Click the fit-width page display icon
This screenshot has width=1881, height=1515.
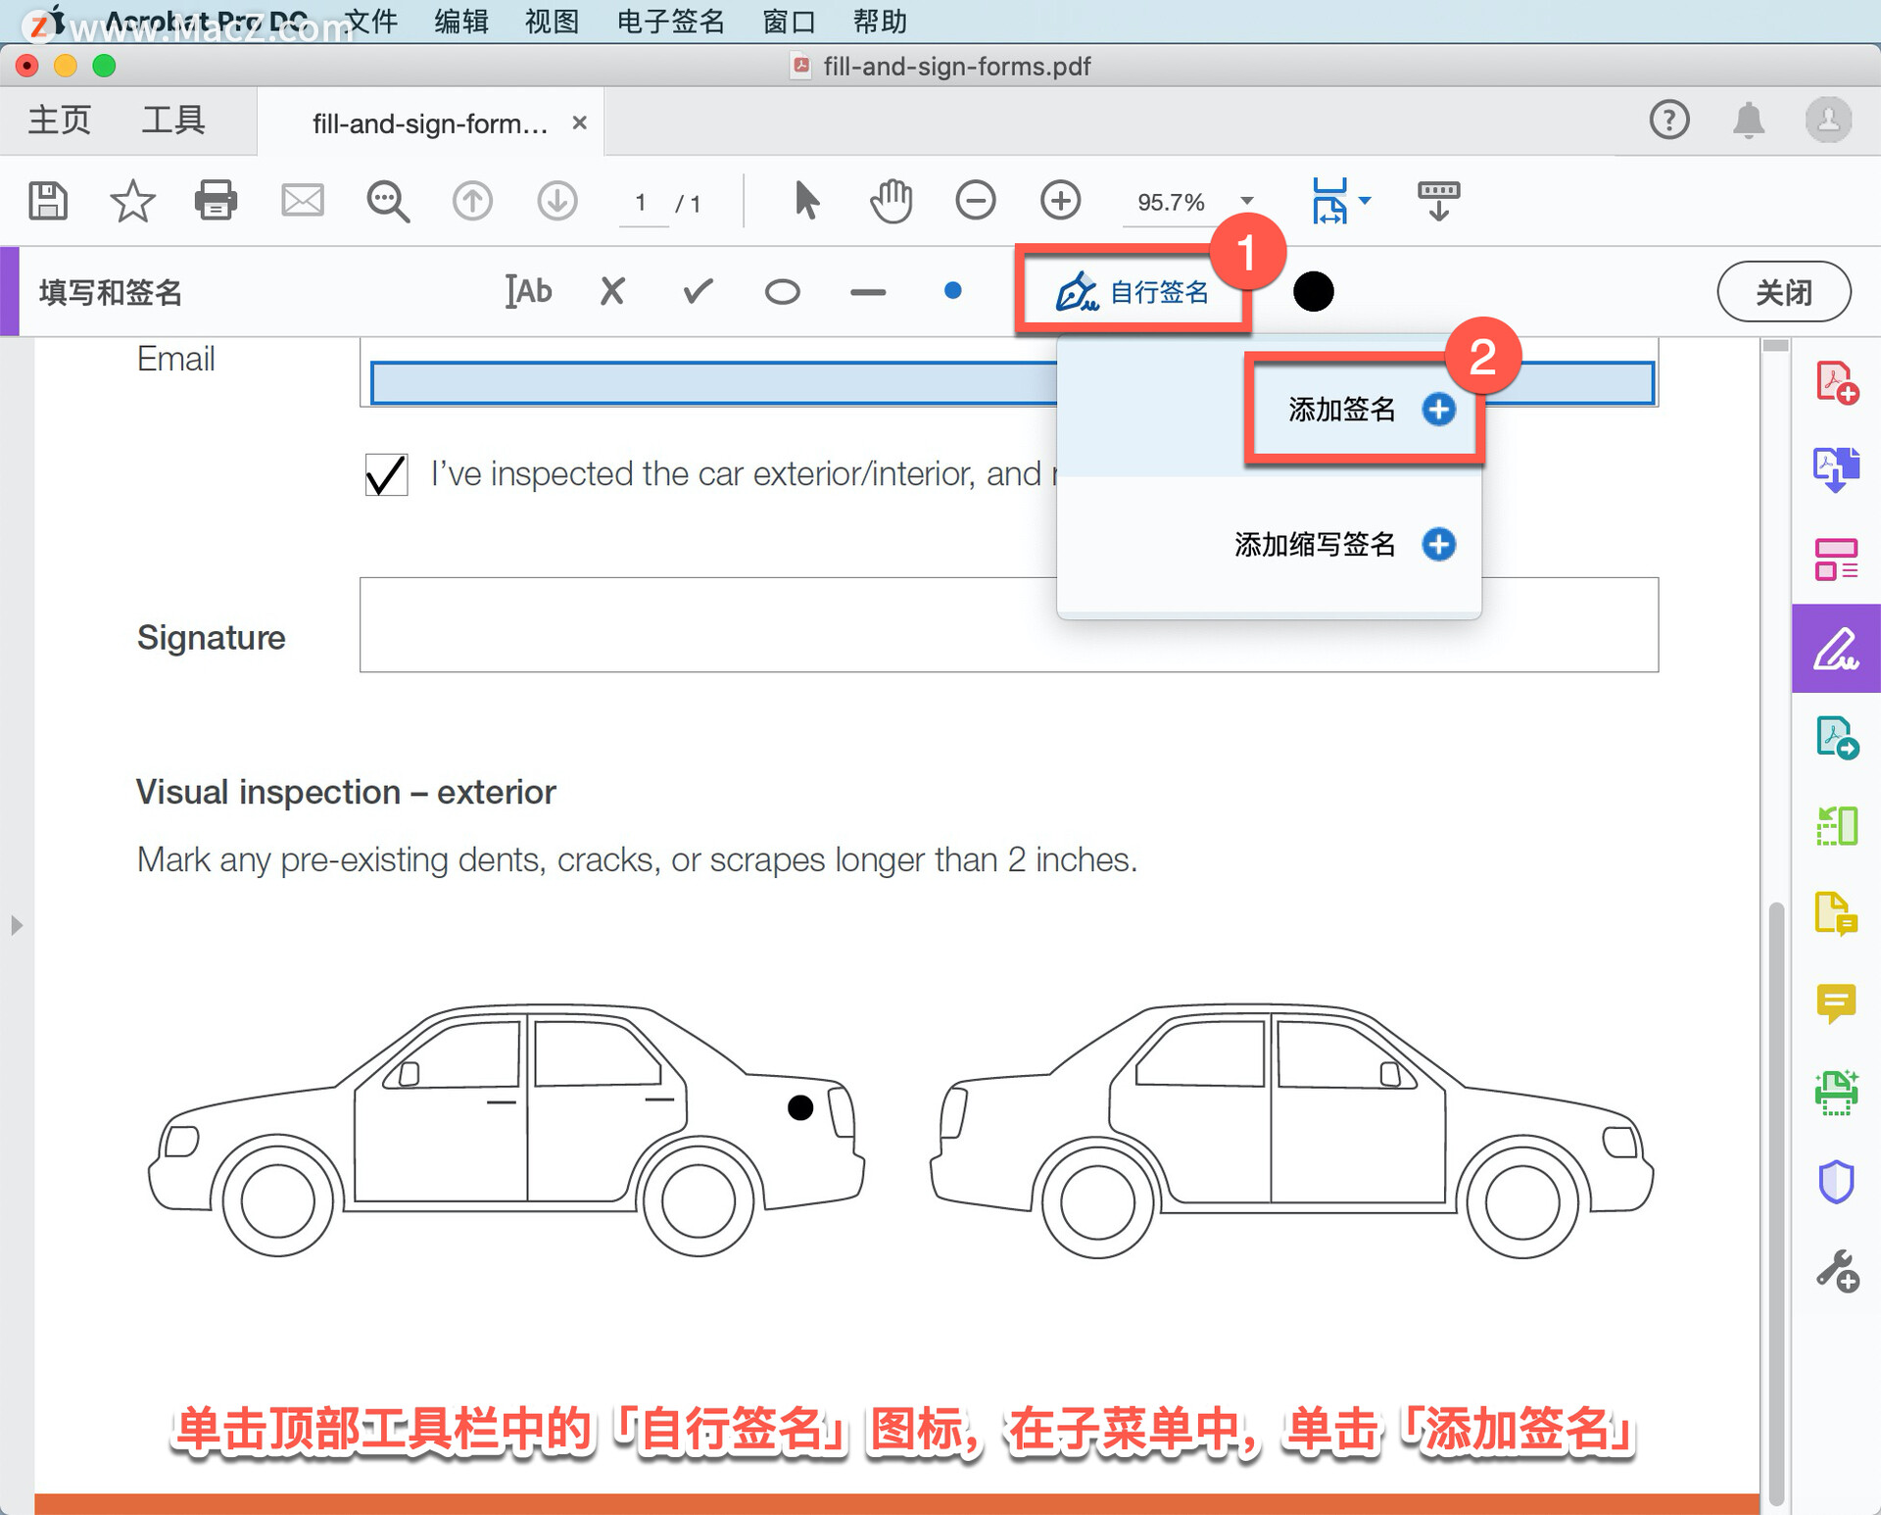pyautogui.click(x=1329, y=201)
